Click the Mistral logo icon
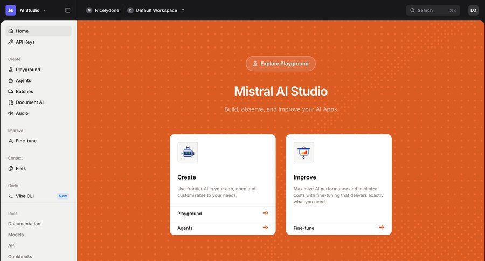The height and width of the screenshot is (261, 485). coord(11,10)
